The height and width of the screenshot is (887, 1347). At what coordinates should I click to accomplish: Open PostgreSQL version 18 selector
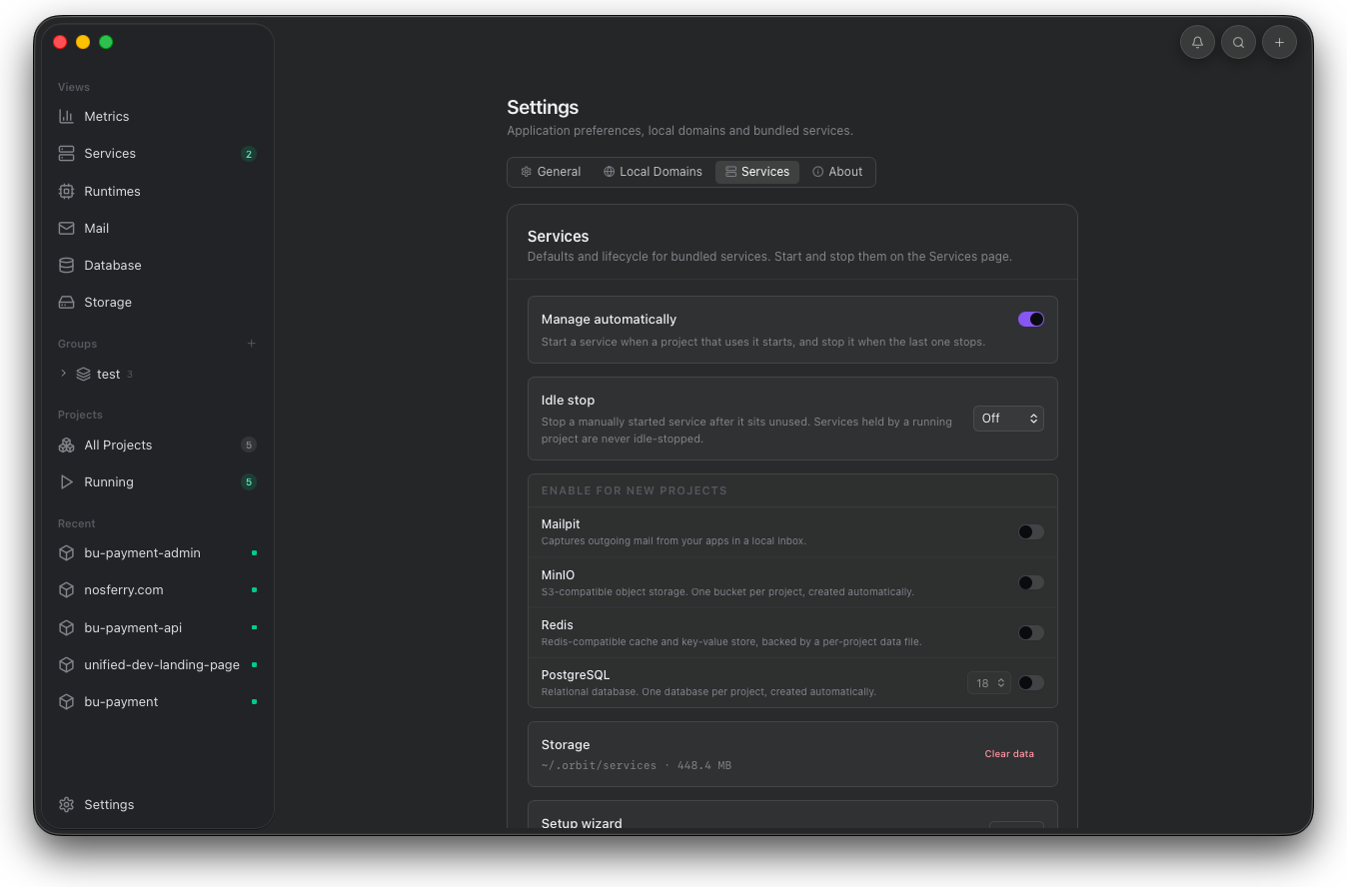tap(989, 683)
